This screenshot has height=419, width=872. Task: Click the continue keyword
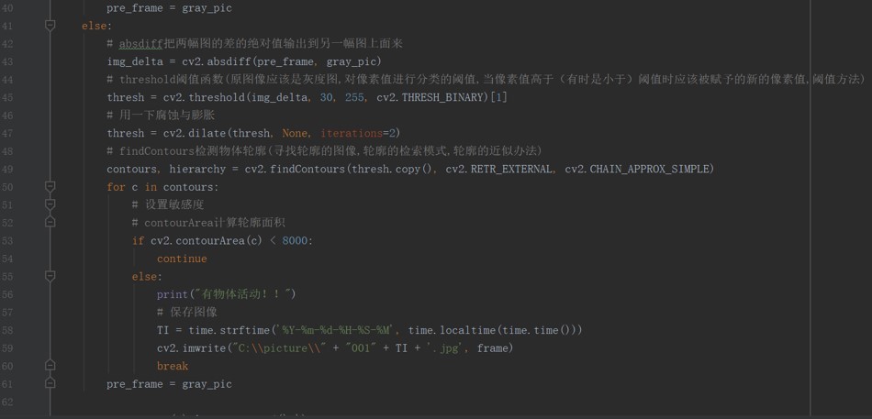pyautogui.click(x=182, y=259)
